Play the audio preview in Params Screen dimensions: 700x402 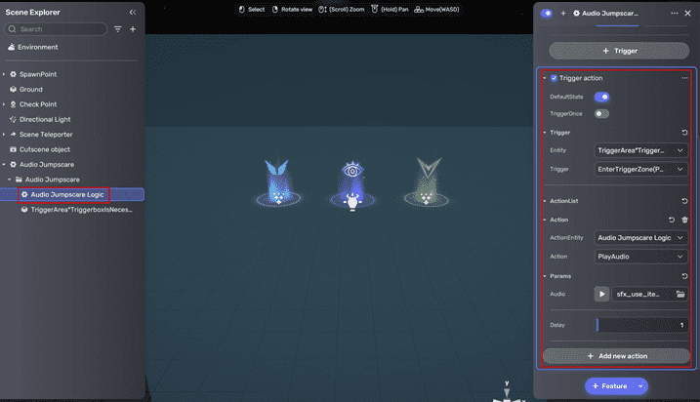point(602,293)
